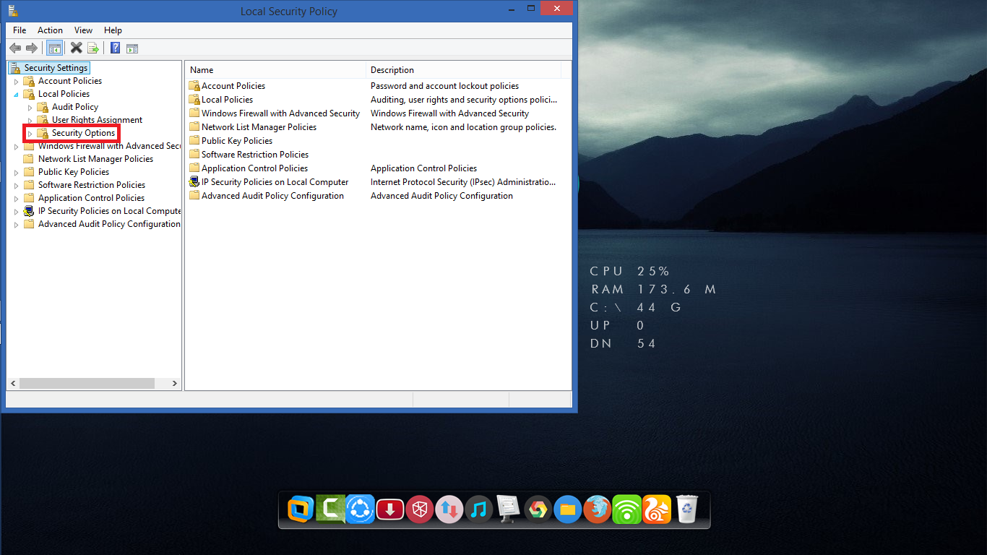Click left arrow of tree horizontal scrollbar
The height and width of the screenshot is (555, 987).
pyautogui.click(x=13, y=384)
